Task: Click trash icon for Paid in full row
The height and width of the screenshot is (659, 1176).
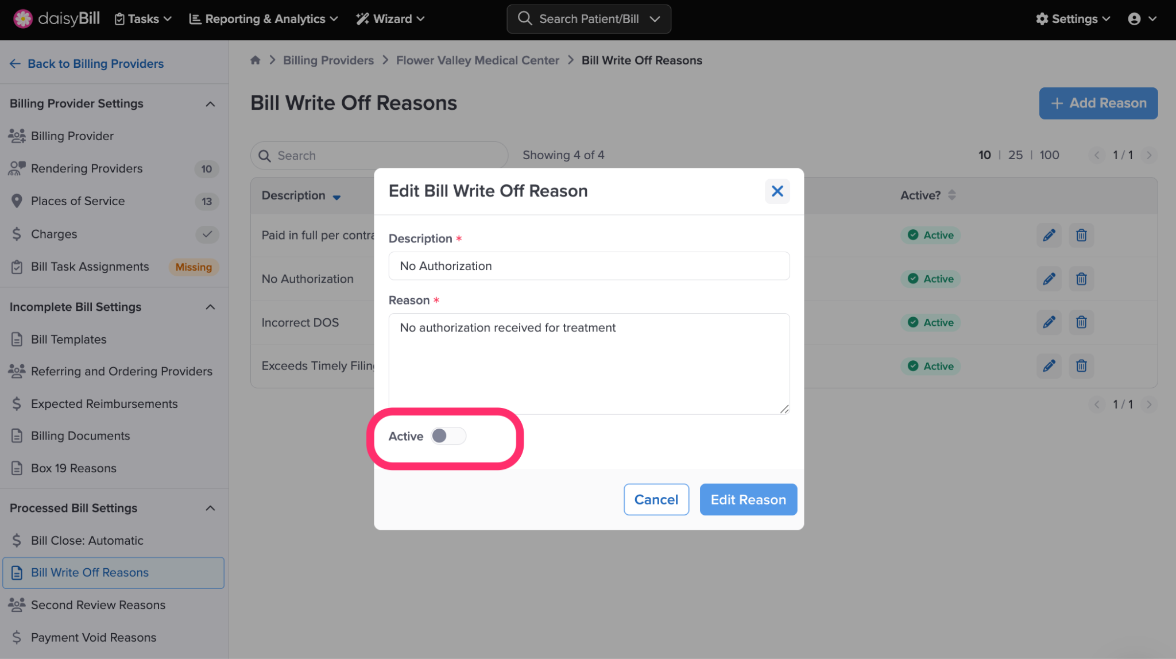Action: (1081, 235)
